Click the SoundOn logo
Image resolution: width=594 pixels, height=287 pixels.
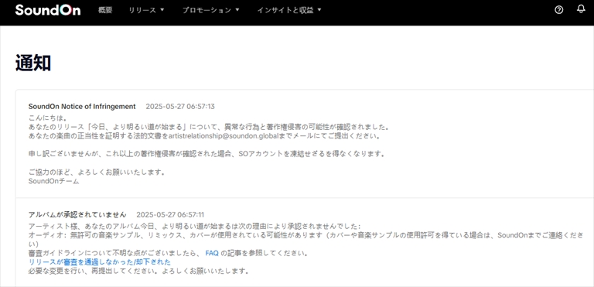coord(48,10)
